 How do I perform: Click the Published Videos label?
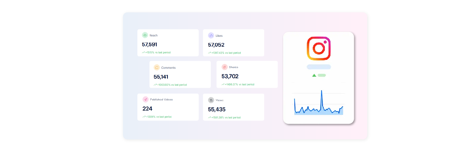(x=161, y=99)
